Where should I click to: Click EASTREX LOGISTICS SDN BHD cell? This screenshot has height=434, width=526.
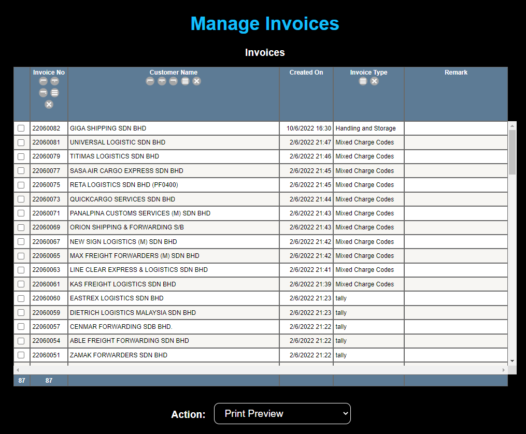coord(174,298)
